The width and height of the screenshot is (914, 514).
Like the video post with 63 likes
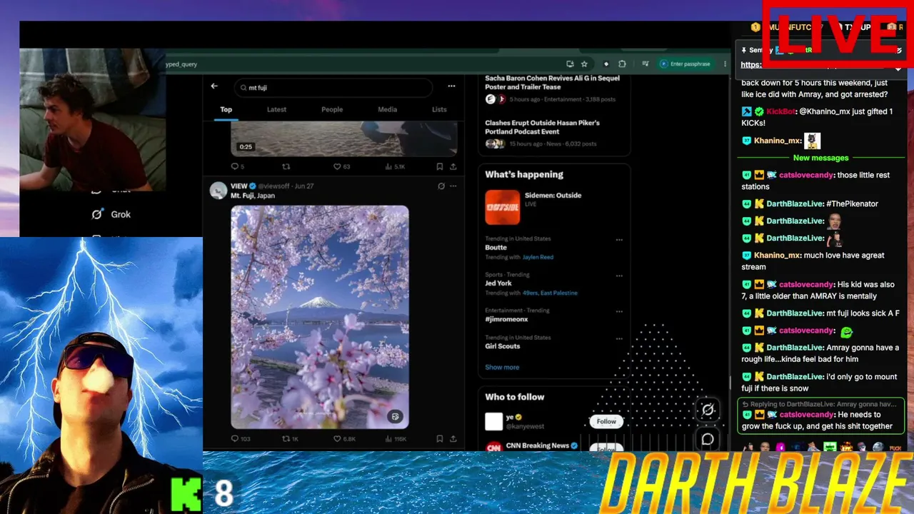(x=342, y=166)
